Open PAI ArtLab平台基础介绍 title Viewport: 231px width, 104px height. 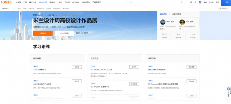pyautogui.click(x=100, y=87)
